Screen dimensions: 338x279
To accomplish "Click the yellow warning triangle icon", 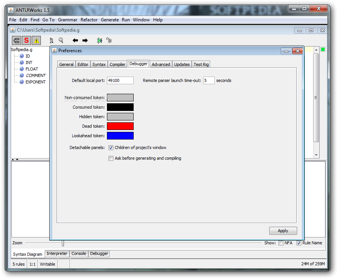I will pos(36,40).
